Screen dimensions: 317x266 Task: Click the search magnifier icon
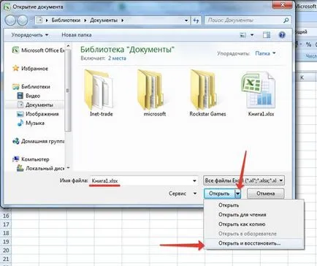tap(286, 20)
